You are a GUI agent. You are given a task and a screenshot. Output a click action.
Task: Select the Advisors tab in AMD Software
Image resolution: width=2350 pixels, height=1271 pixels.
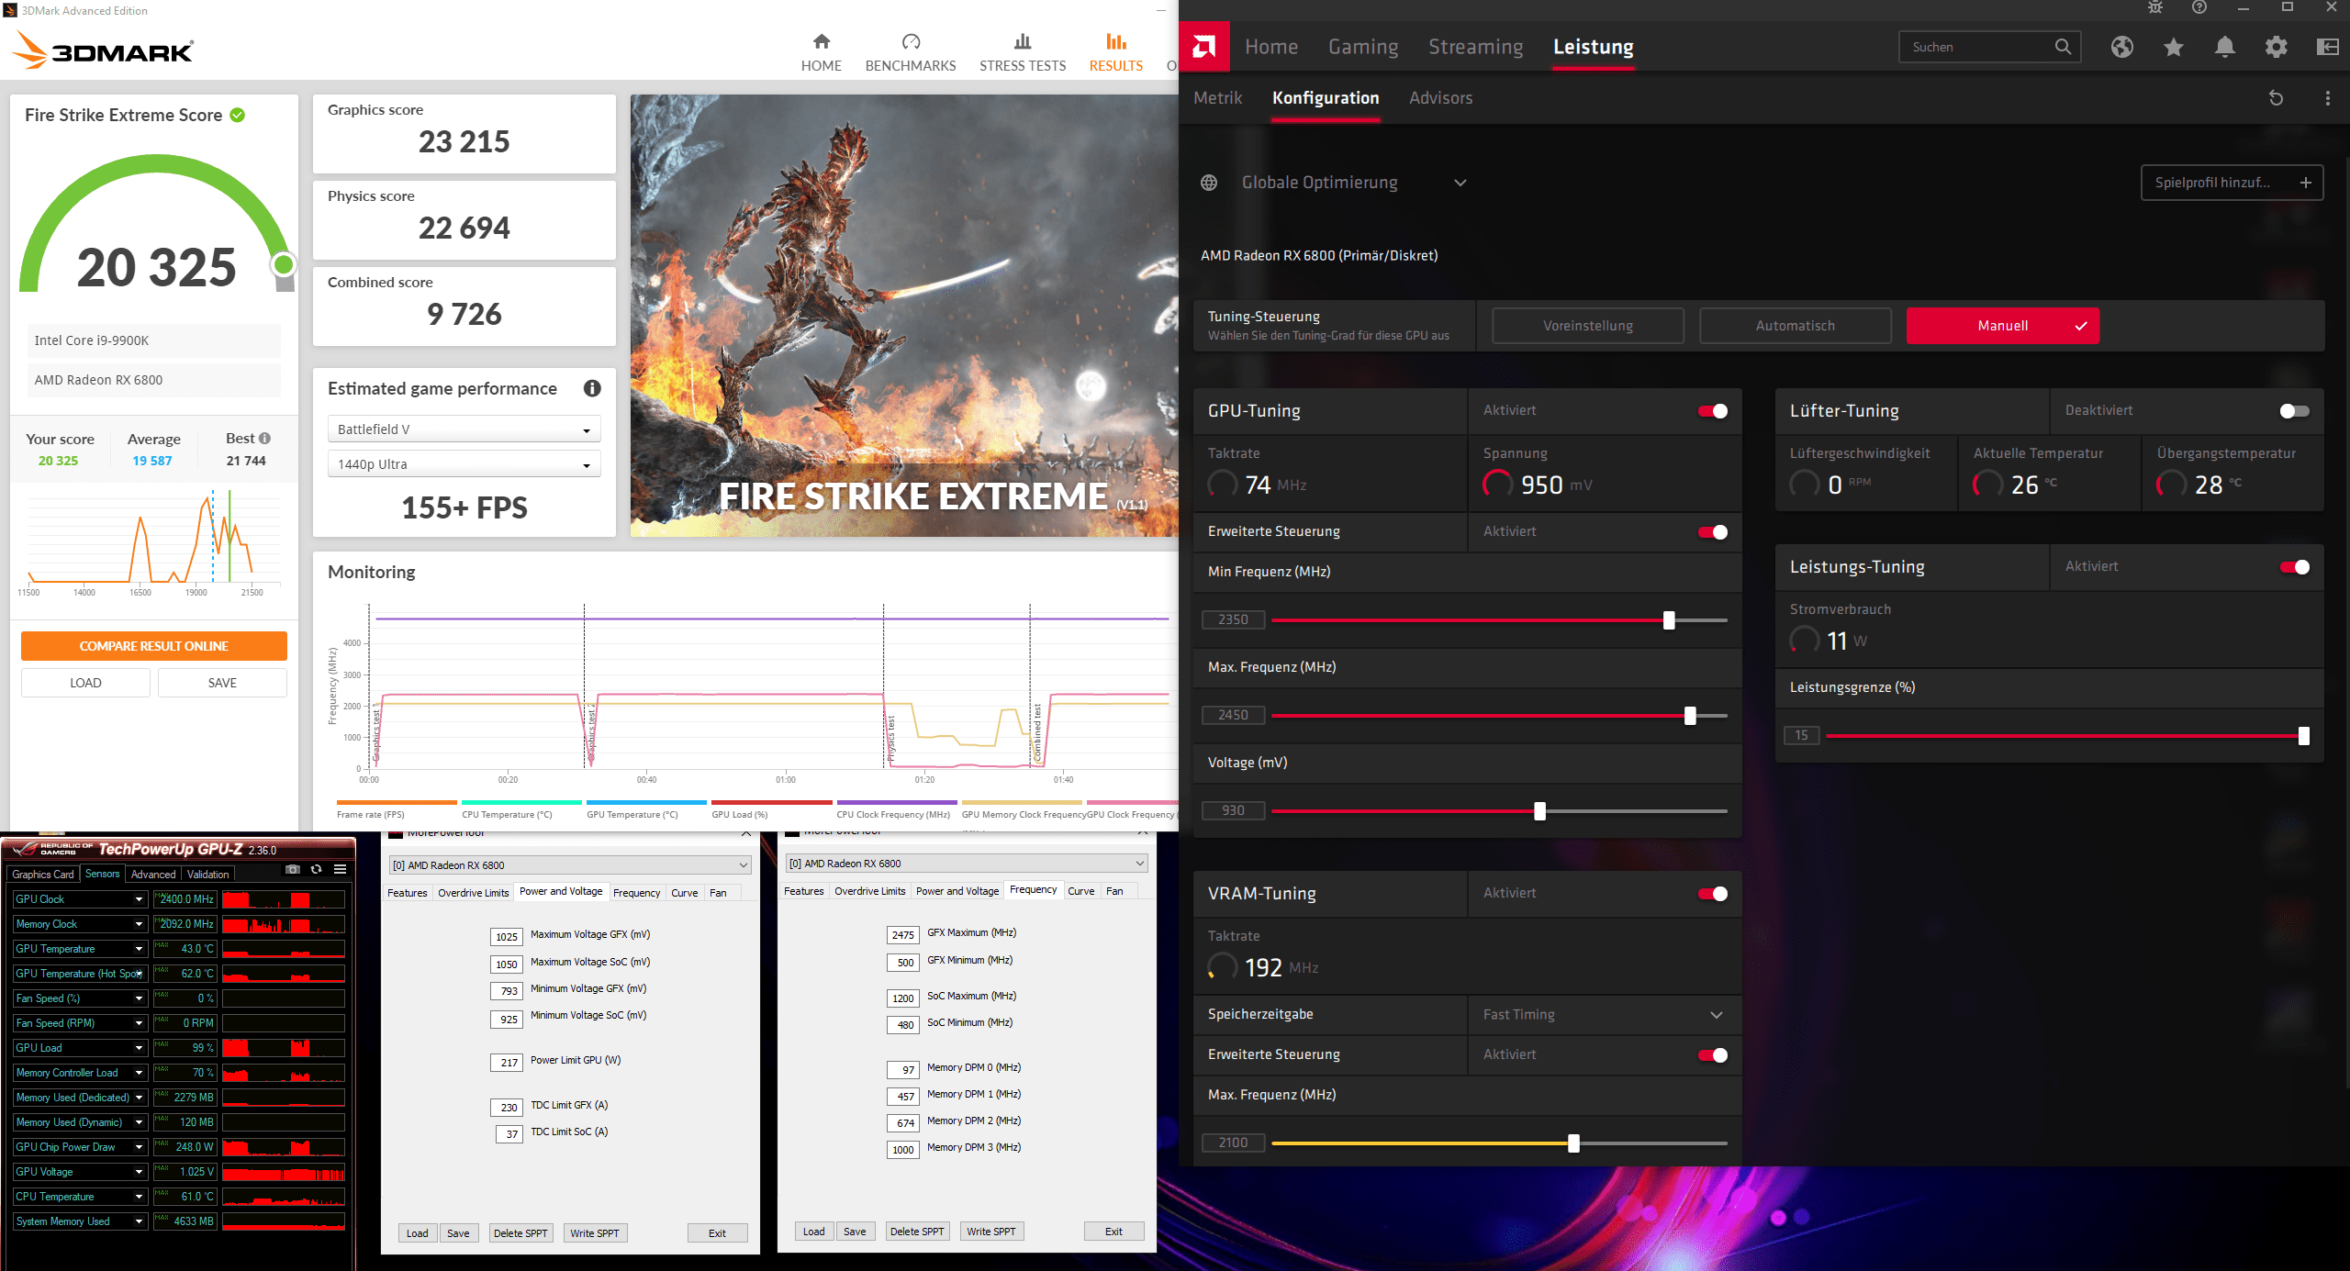1442,98
